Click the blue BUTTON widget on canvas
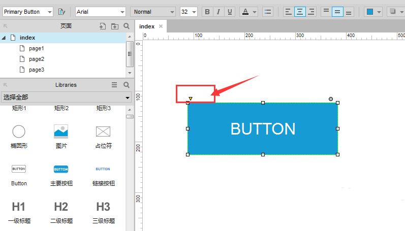 click(x=263, y=128)
